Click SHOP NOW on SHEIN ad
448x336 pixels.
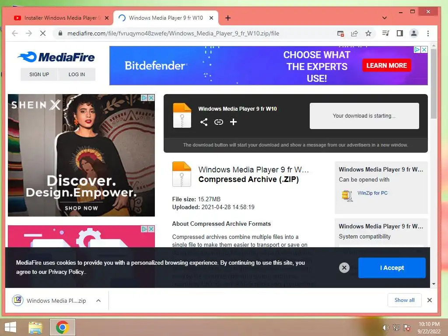81,208
